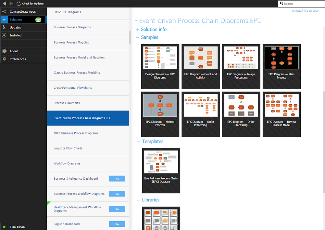
Task: Open EPC Diagram — Review Process Model sample
Action: tap(281, 114)
